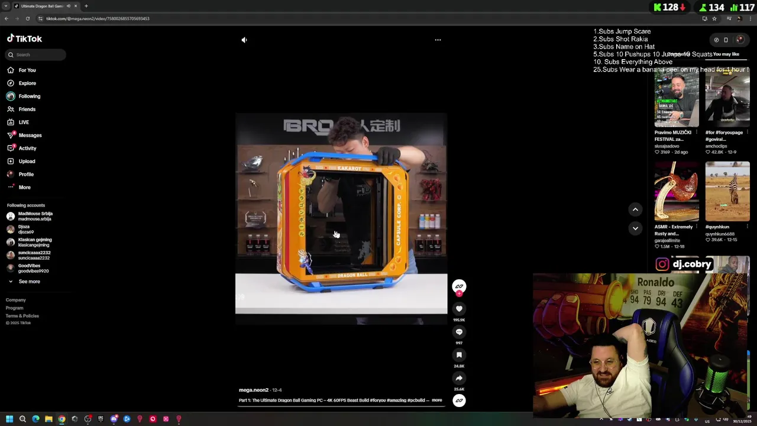Share the video with arrow icon
This screenshot has width=757, height=426.
(x=459, y=378)
